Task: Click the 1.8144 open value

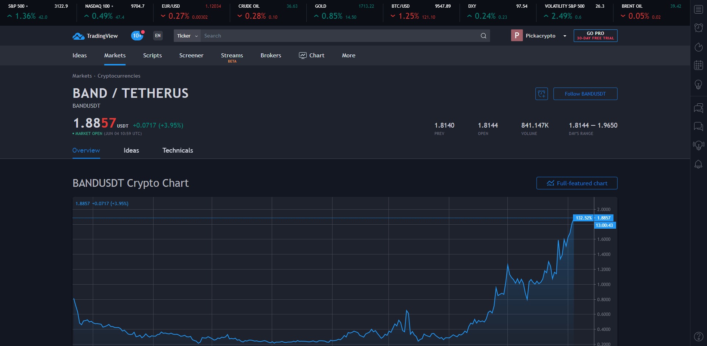Action: [x=488, y=125]
